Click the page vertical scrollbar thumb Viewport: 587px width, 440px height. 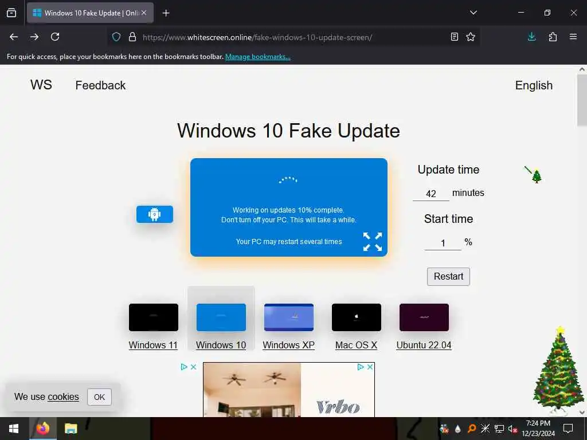pyautogui.click(x=582, y=100)
